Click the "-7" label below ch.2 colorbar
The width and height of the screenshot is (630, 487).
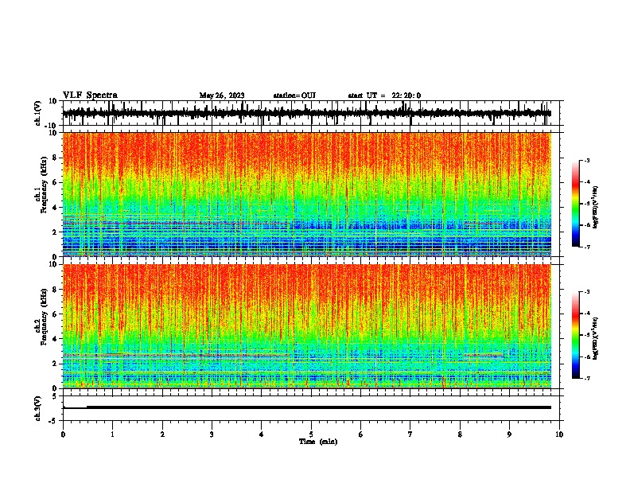click(x=587, y=378)
